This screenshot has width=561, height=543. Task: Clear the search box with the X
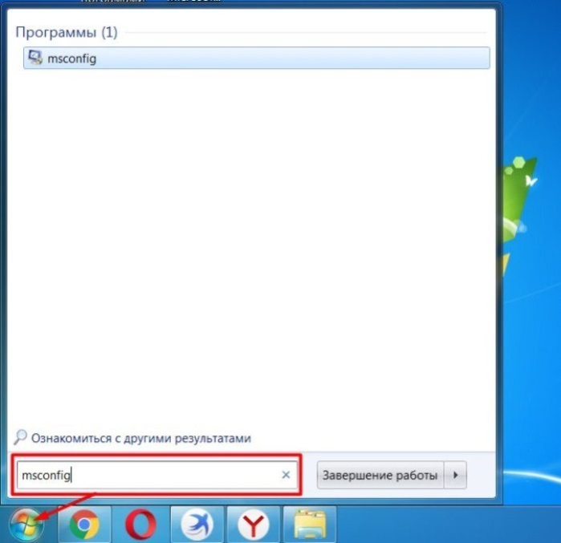[286, 475]
